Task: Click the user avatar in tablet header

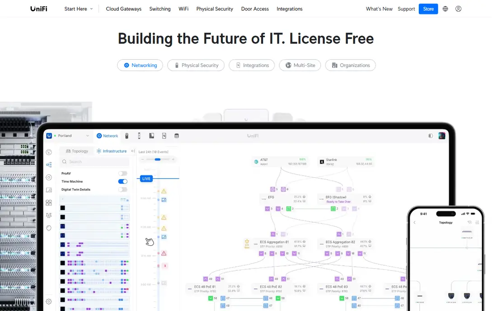Action: (442, 136)
